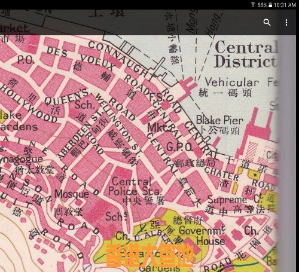Tap the 'QUEEN'S' road label
This screenshot has height=272, width=299.
[67, 97]
